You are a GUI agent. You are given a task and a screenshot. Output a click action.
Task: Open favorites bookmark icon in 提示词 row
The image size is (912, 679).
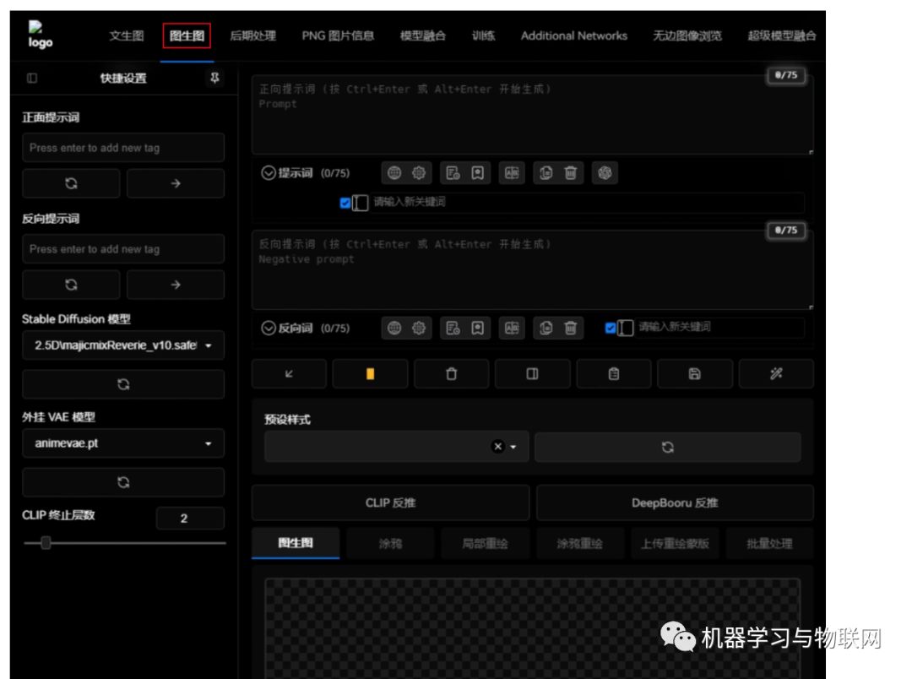click(x=477, y=173)
